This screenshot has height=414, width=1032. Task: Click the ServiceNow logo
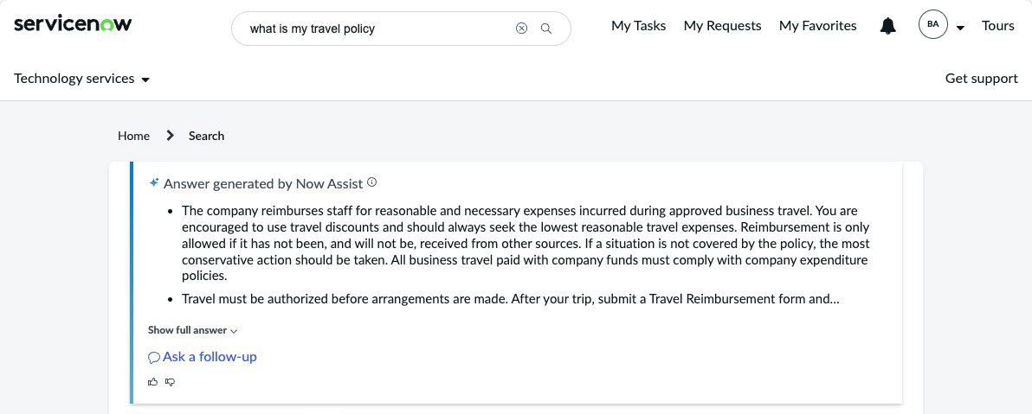tap(73, 25)
